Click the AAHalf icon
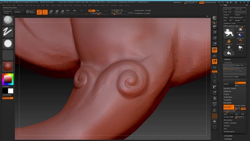This screenshot has width=250, height=141. click(x=214, y=44)
